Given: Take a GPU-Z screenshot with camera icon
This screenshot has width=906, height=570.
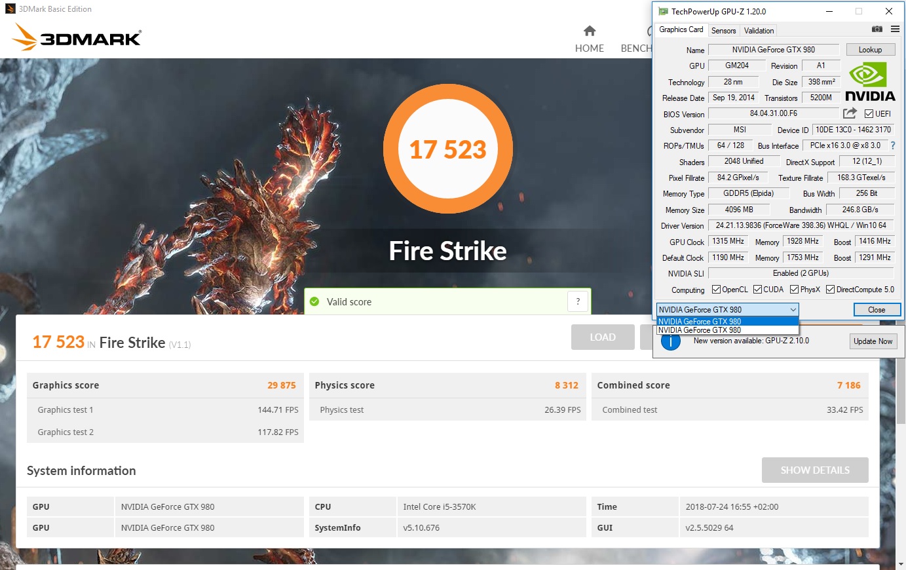Looking at the screenshot, I should click(877, 29).
